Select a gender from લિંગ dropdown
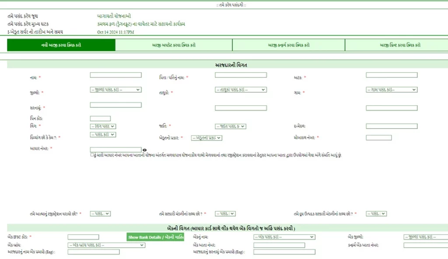Image resolution: width=448 pixels, height=259 pixels. coord(103,126)
